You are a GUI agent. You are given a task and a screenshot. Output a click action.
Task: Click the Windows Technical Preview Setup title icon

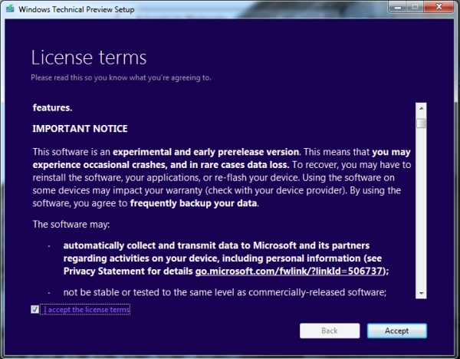(10, 8)
